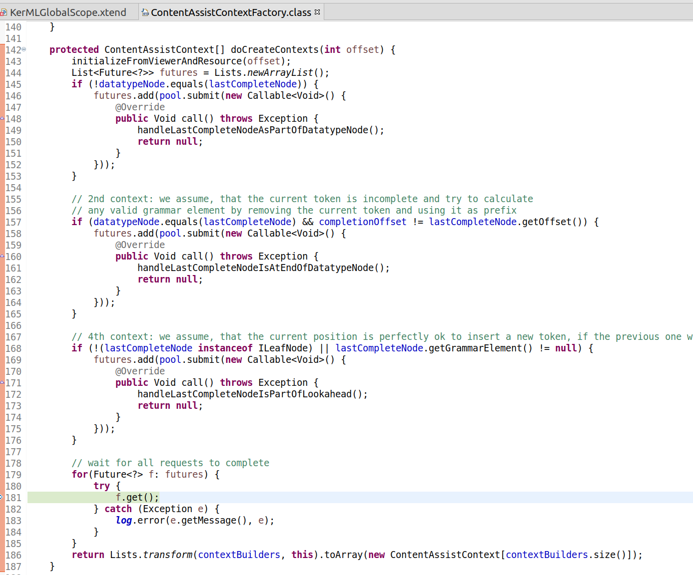Click the arrow marker next to line 181

click(2, 497)
